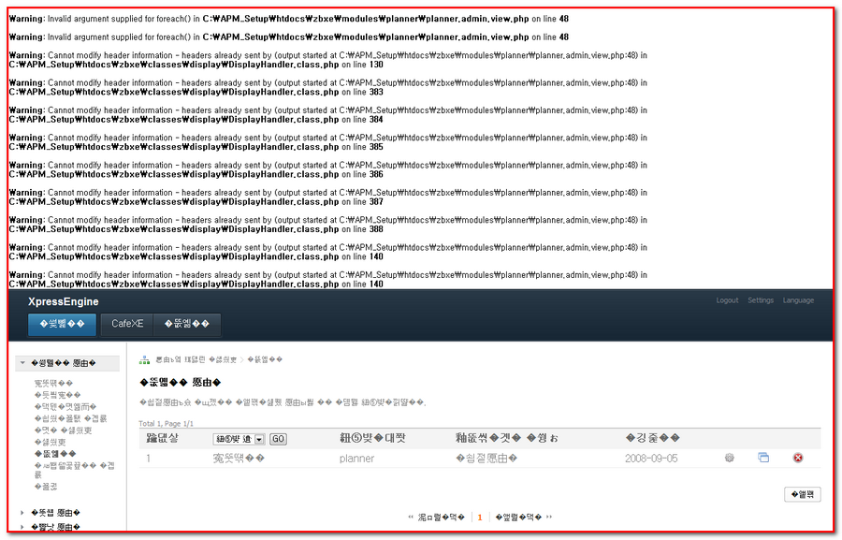Click the 2008-09-05 date cell

[651, 459]
